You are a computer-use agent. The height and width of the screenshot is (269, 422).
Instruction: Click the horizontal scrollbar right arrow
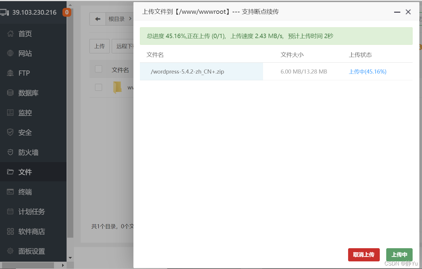[x=63, y=265]
